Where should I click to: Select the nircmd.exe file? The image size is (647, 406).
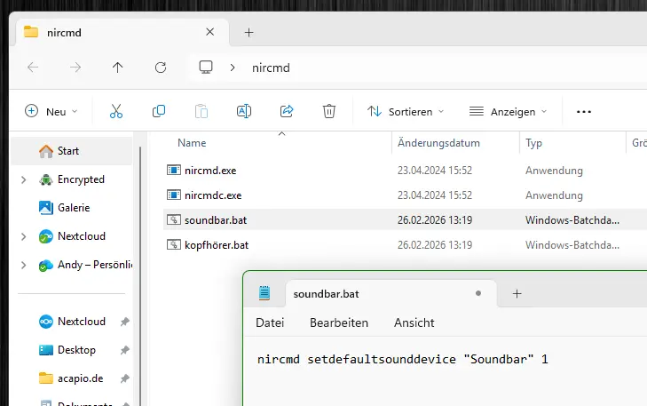(209, 170)
